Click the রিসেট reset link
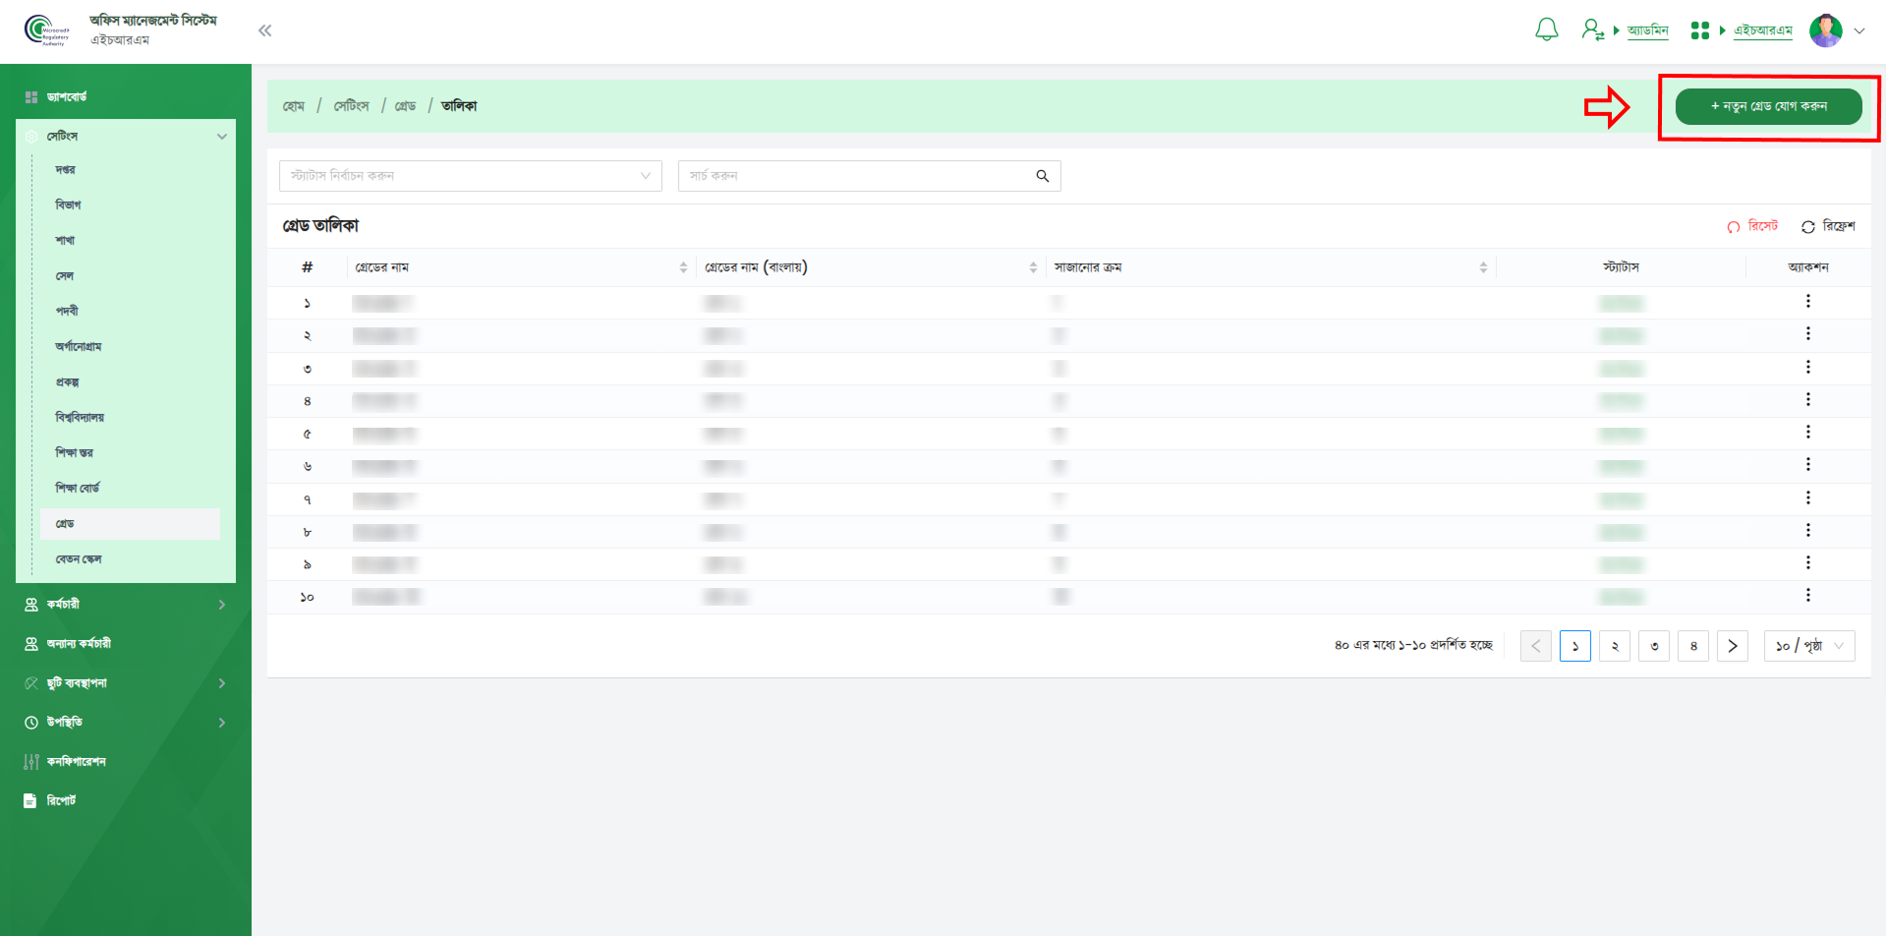Image resolution: width=1886 pixels, height=936 pixels. pyautogui.click(x=1753, y=226)
